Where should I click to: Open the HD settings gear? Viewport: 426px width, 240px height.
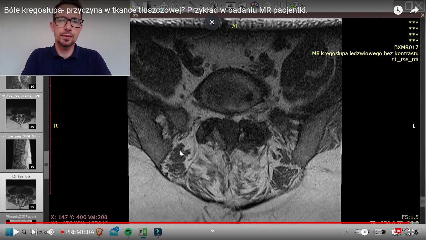[x=396, y=232]
